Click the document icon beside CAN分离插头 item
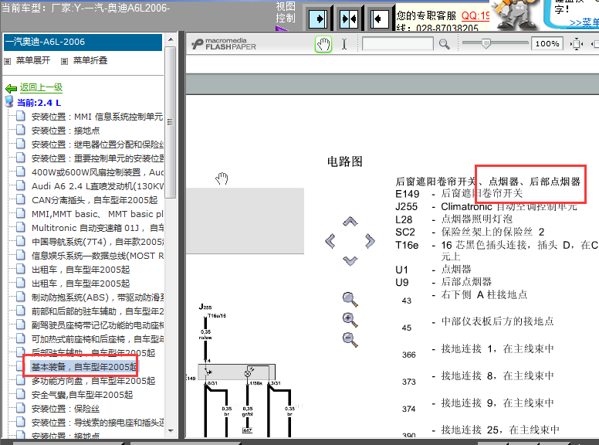The image size is (599, 445). 21,199
